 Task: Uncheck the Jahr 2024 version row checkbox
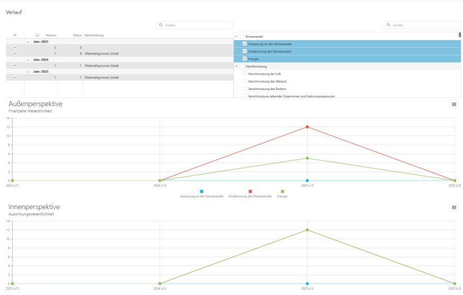[15, 65]
